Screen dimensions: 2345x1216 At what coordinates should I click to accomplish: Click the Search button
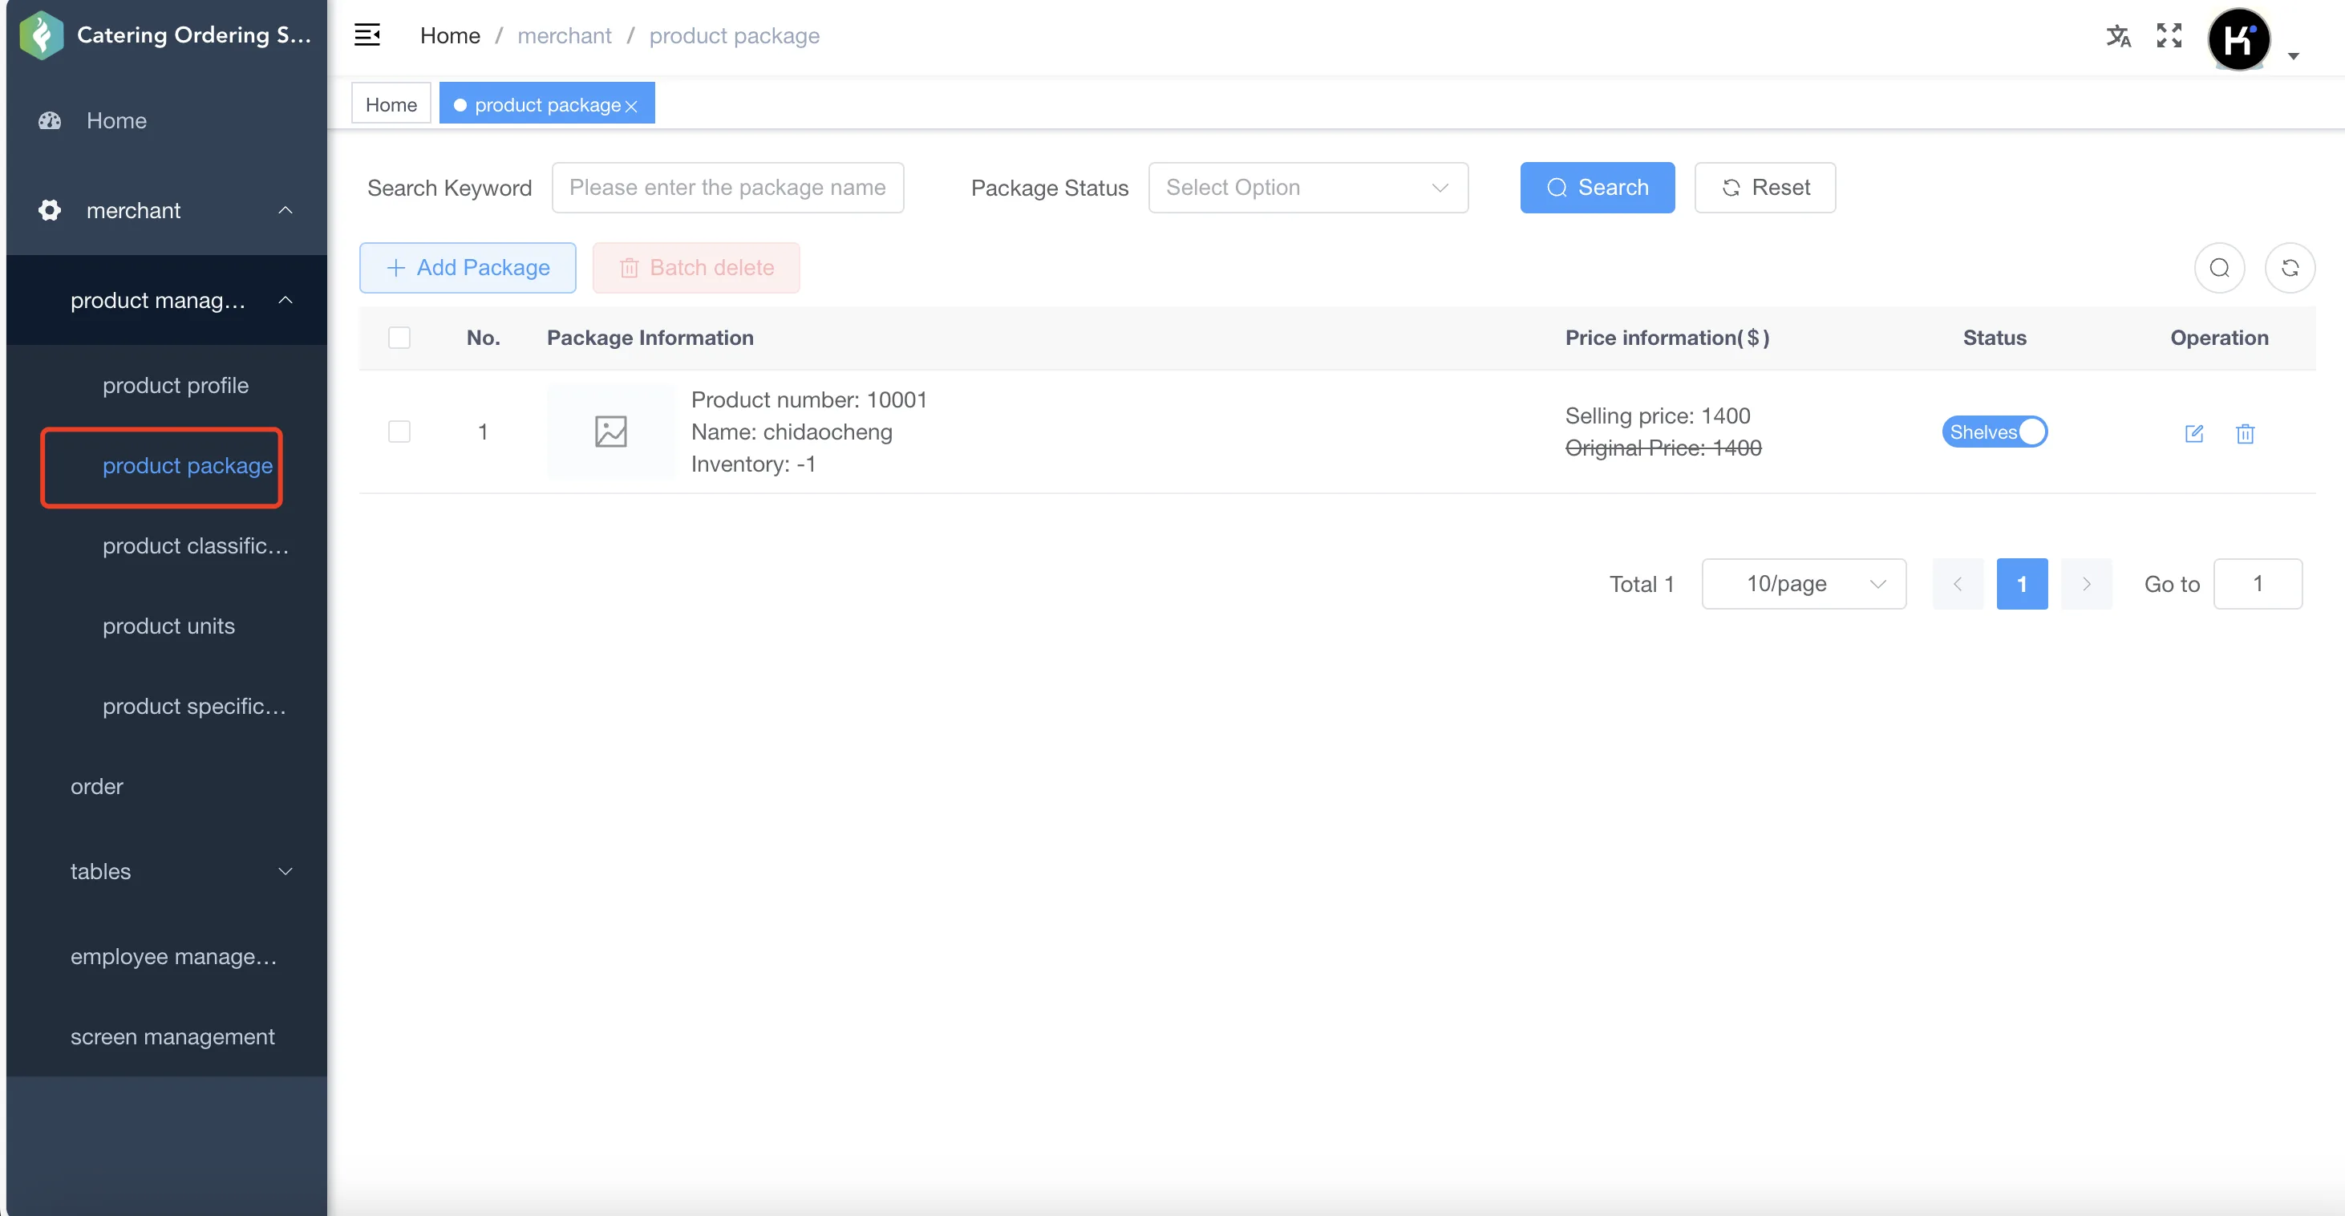pyautogui.click(x=1597, y=188)
